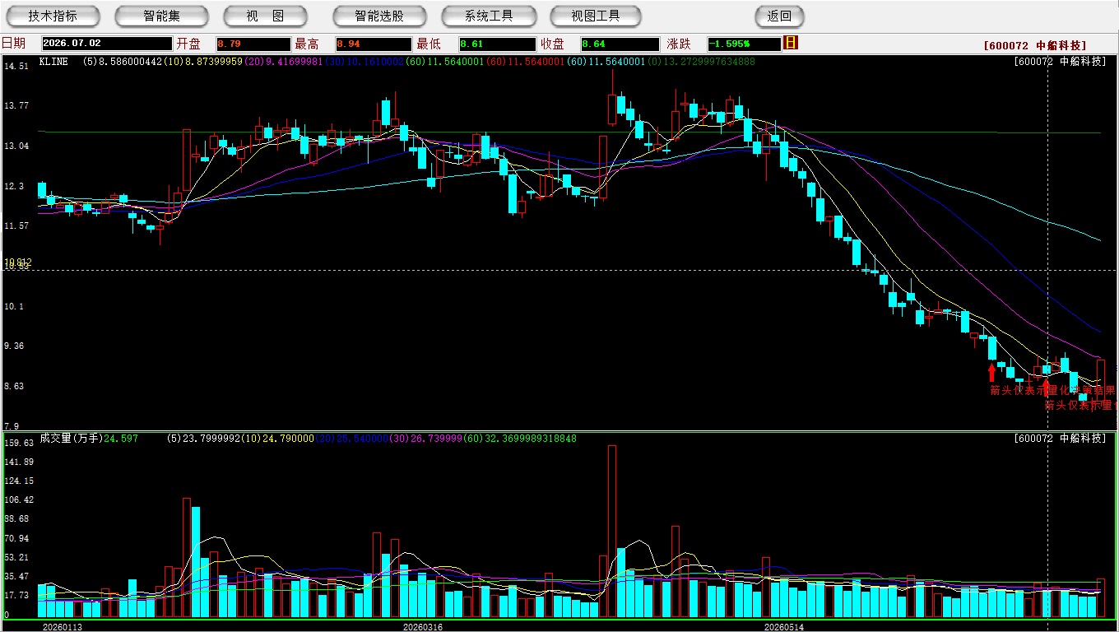Screen dimensions: 1119x632
Task: Click the tallest red volume bar
Action: pos(611,532)
